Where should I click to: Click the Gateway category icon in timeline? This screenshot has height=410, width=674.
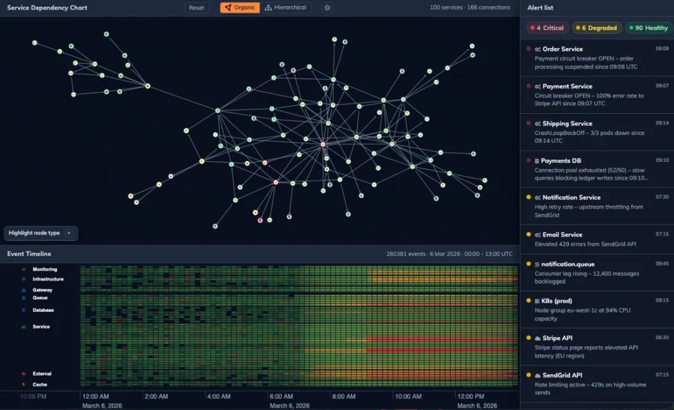click(24, 290)
